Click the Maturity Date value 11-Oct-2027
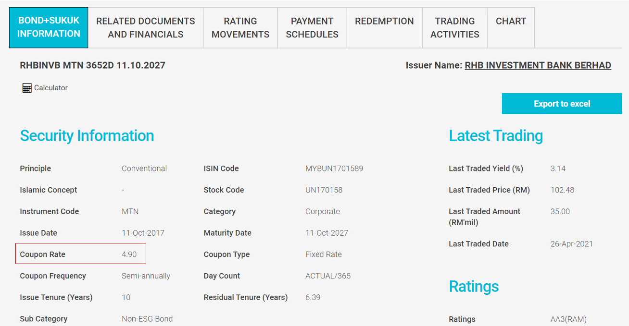 coord(327,233)
